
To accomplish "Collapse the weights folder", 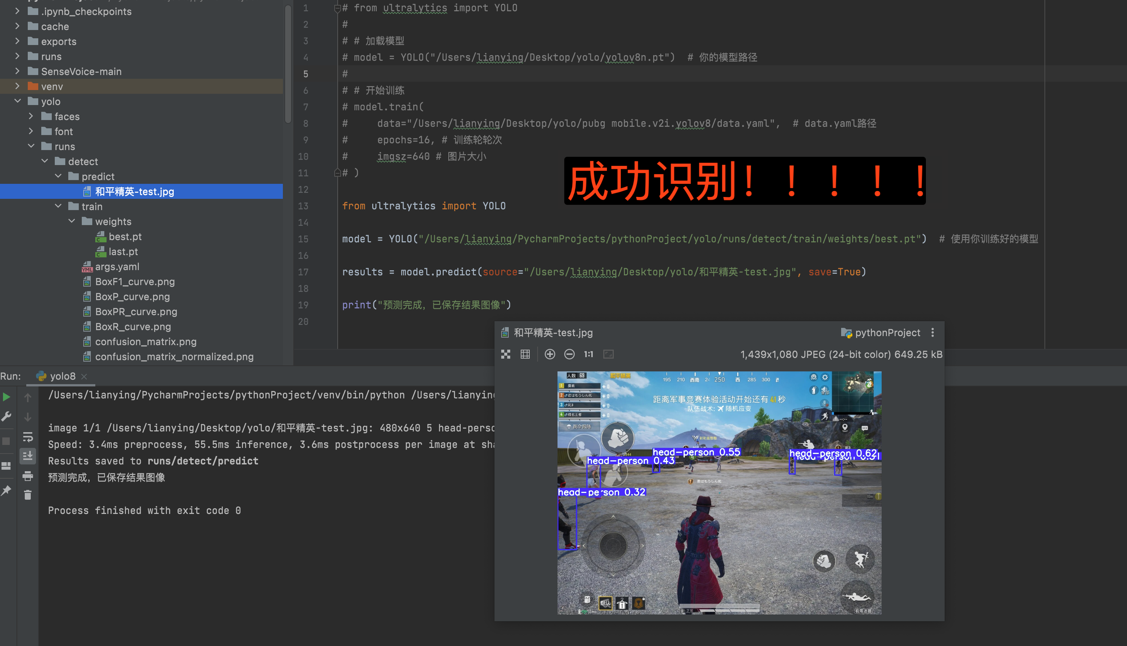I will click(x=71, y=221).
